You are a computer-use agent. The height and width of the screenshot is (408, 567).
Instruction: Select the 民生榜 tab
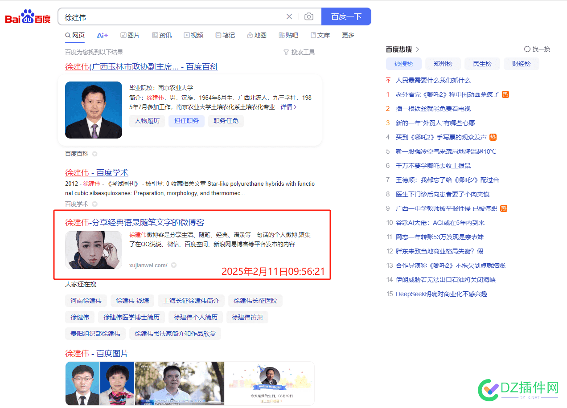pos(482,64)
